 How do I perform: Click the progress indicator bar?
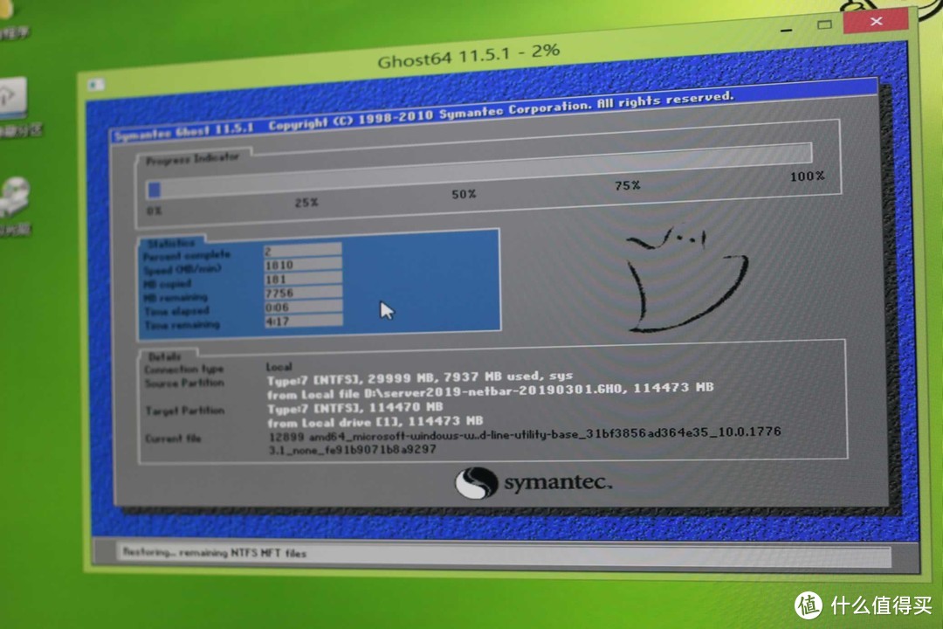tap(479, 171)
